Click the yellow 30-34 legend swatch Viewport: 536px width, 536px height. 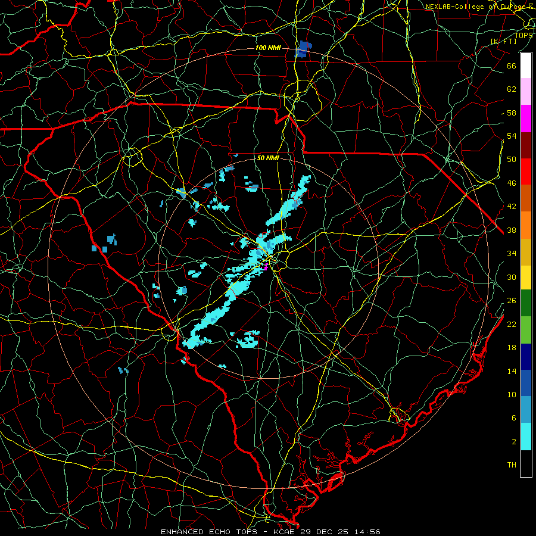click(526, 278)
